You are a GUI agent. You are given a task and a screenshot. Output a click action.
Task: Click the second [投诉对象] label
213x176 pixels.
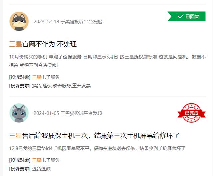coord(20,160)
